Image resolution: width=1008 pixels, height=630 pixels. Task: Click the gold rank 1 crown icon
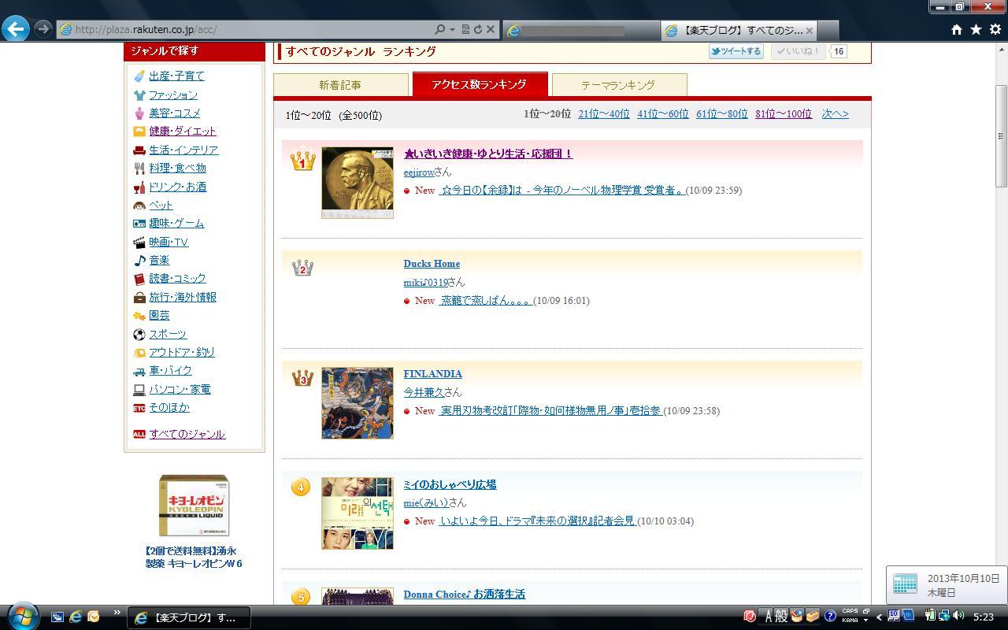[x=302, y=161]
